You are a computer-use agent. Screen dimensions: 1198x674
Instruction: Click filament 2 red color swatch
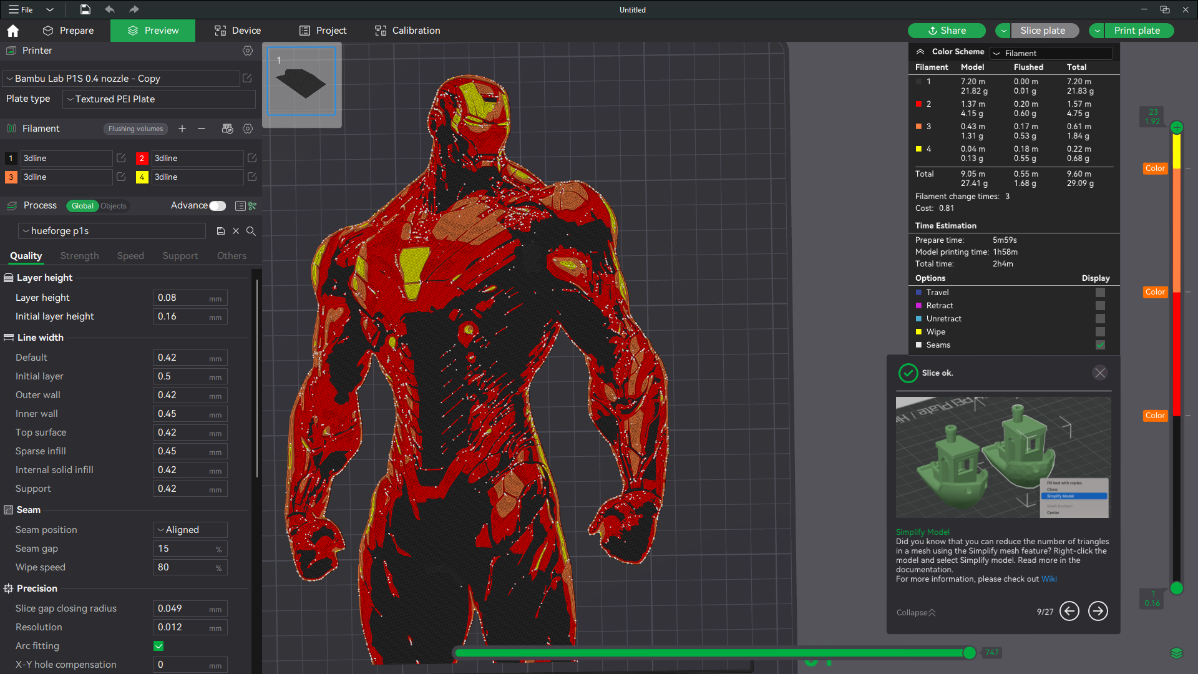point(142,159)
